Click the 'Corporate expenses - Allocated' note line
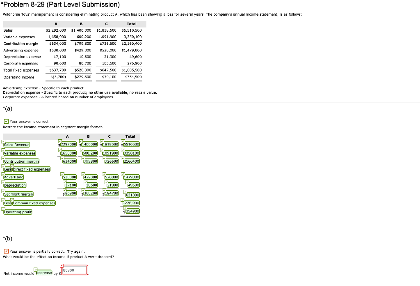 pyautogui.click(x=58, y=97)
